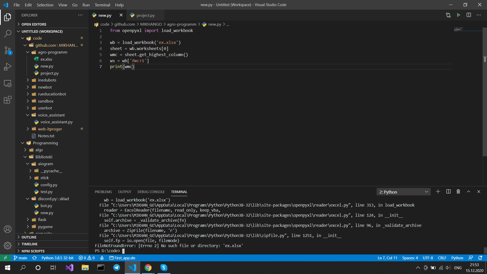Viewport: 487px width, 274px height.
Task: Click MIKHANGO in the breadcrumb path
Action: pos(151,24)
